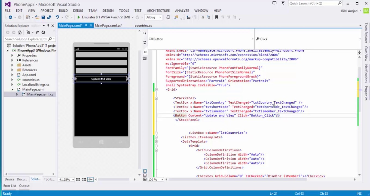This screenshot has width=370, height=196.
Task: Navigate backward with the blue arrow icon
Action: [x=10, y=17]
